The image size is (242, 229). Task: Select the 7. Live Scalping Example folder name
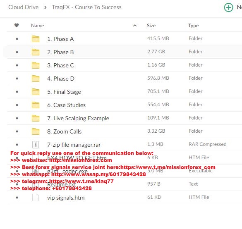point(78,119)
